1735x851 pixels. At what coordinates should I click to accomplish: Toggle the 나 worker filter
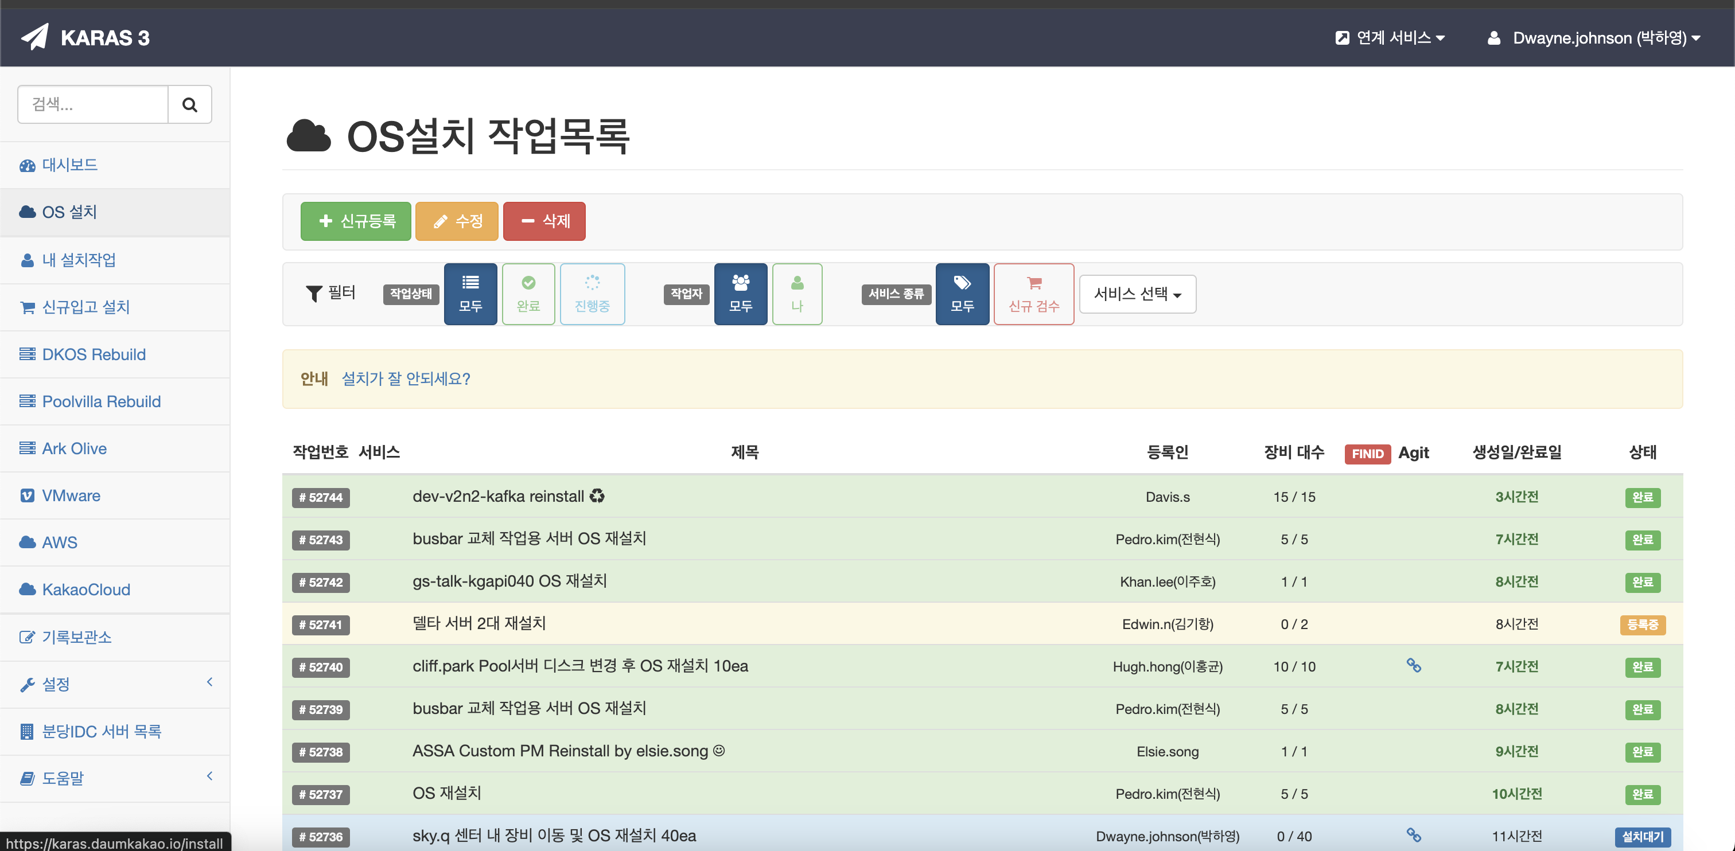pyautogui.click(x=797, y=294)
